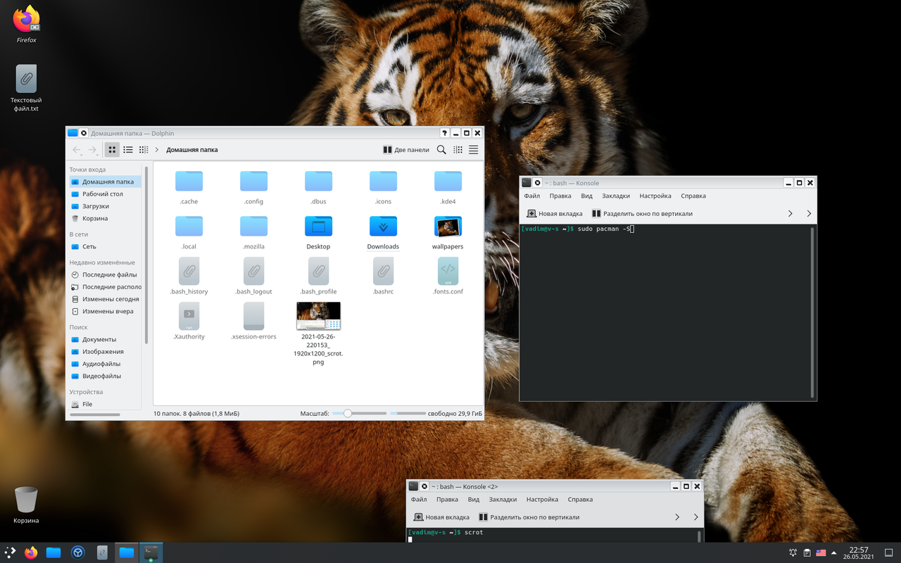Click Разделить окно по вертикали in first Konsole
Viewport: 901px width, 563px height.
pyautogui.click(x=642, y=214)
